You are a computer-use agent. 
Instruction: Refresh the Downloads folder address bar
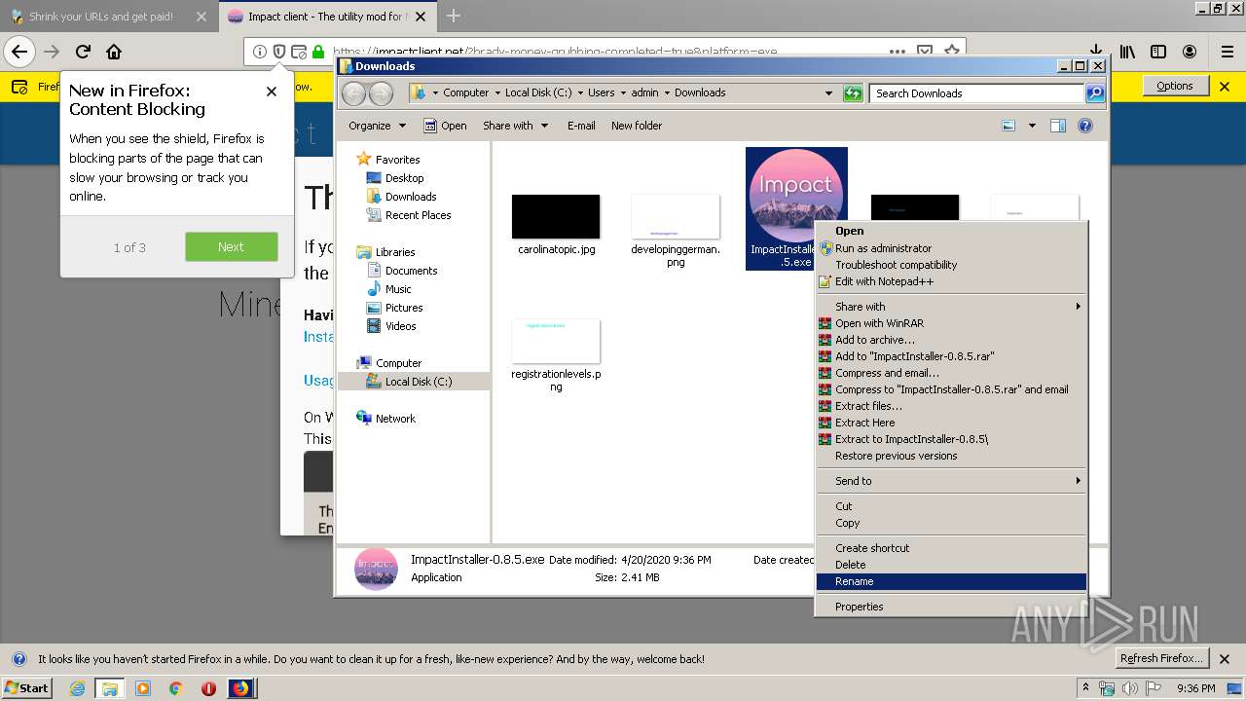(x=853, y=93)
